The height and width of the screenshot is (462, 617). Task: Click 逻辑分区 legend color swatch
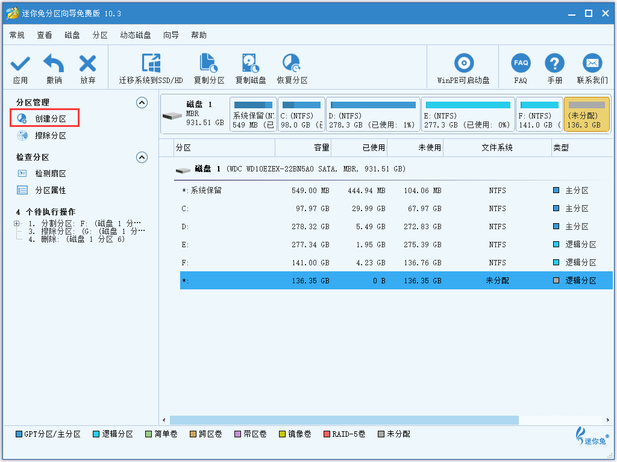click(x=96, y=434)
